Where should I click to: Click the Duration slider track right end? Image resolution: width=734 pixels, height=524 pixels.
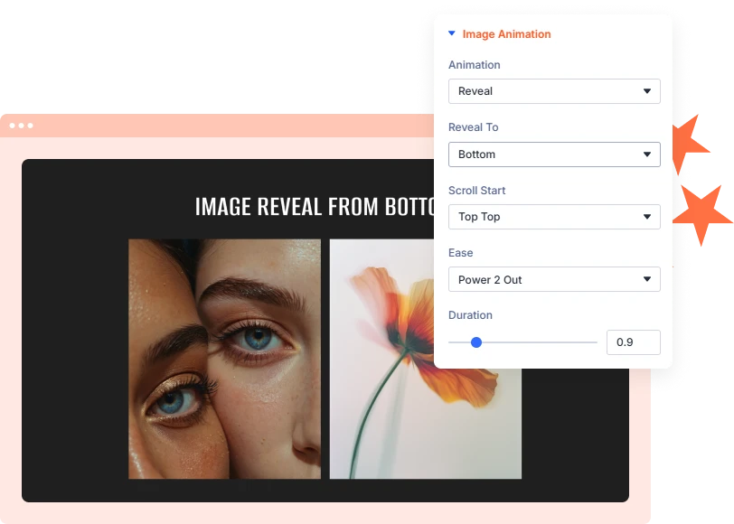point(596,342)
